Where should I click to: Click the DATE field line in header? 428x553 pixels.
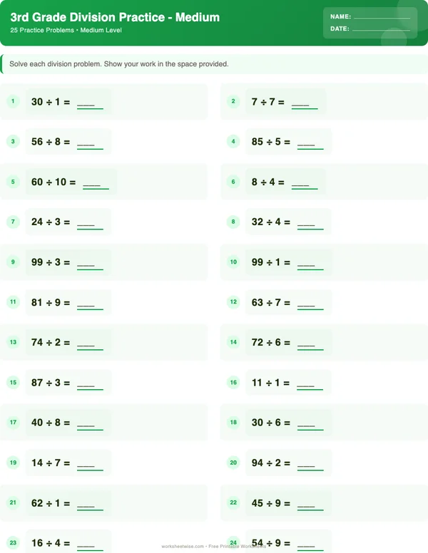[x=381, y=29]
